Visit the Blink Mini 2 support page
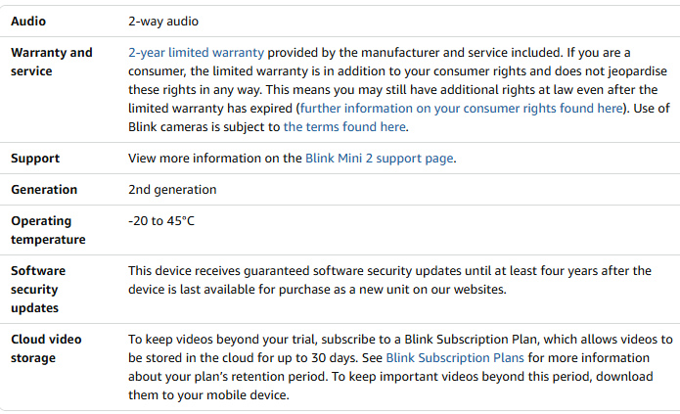Viewport: 680px width, 414px height. coord(380,158)
